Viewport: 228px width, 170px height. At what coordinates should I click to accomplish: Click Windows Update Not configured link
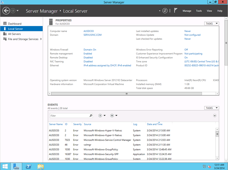pyautogui.click(x=192, y=35)
